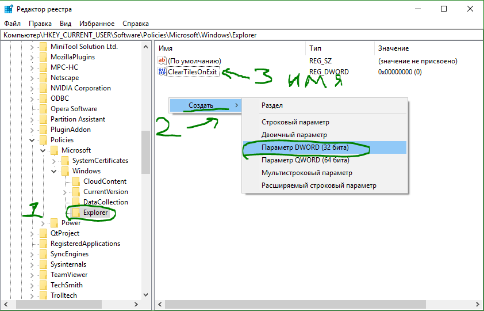This screenshot has height=311, width=484.
Task: Select Строковый параметр in the submenu
Action: (295, 122)
